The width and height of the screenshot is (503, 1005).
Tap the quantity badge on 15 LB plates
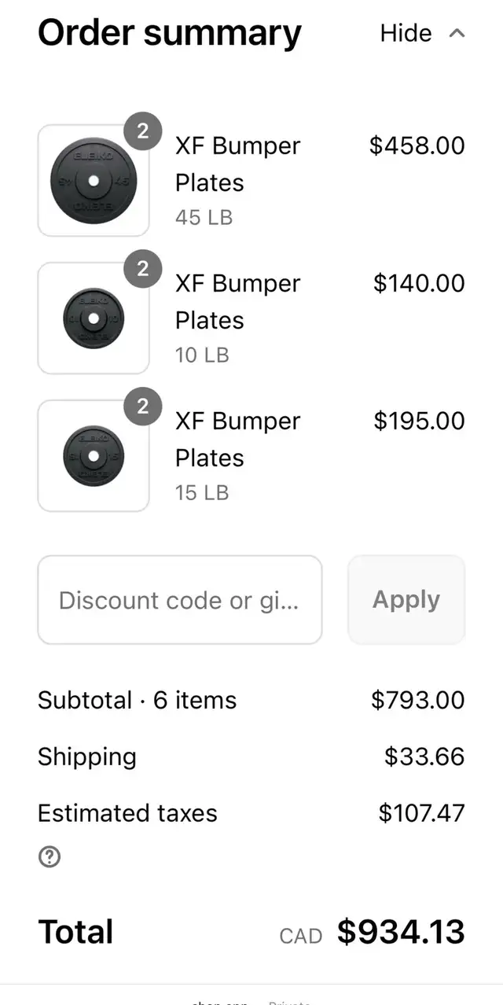pos(142,407)
